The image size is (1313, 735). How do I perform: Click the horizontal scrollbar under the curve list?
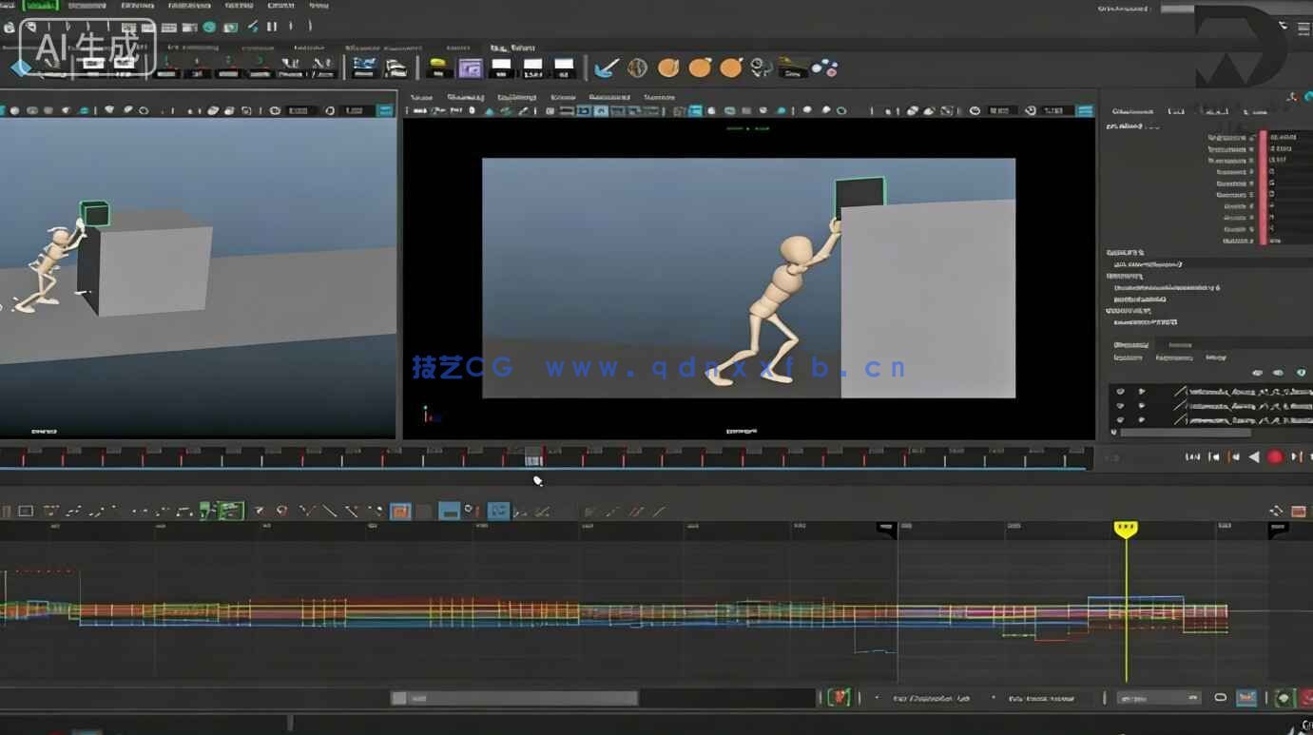(x=1187, y=433)
